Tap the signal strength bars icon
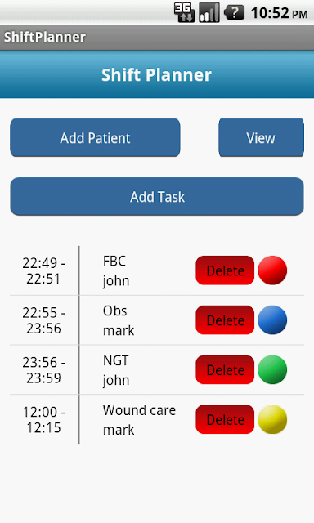The height and width of the screenshot is (523, 314). click(x=209, y=12)
